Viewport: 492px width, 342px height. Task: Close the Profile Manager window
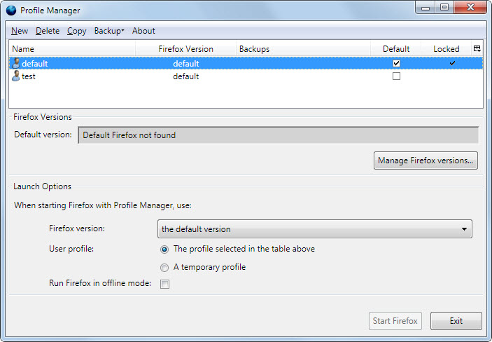[470, 8]
